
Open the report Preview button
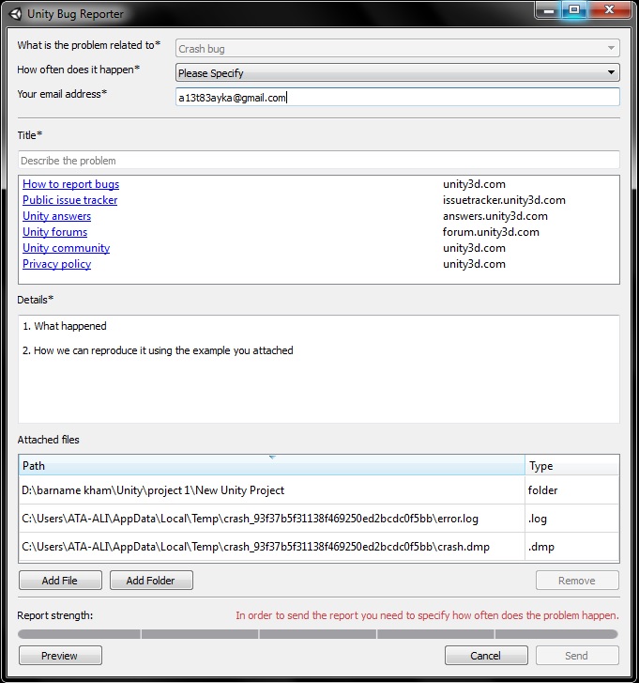click(60, 655)
